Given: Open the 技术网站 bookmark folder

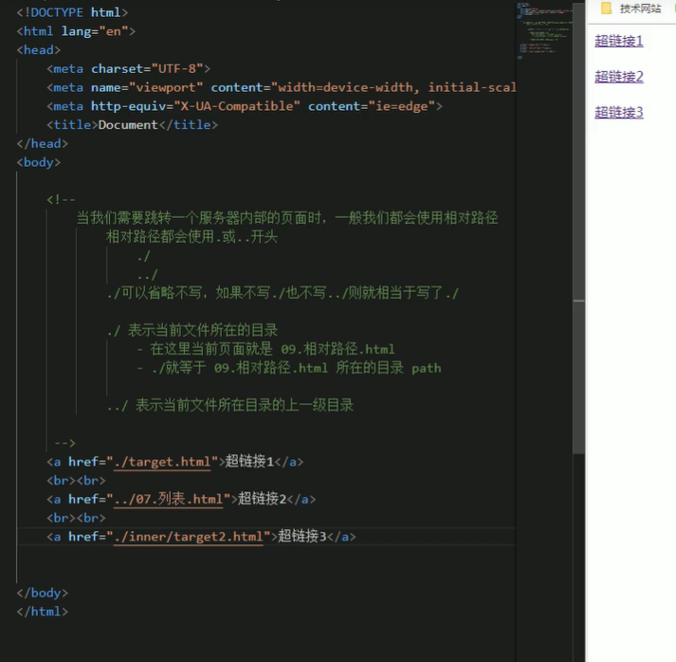Looking at the screenshot, I should coord(632,9).
